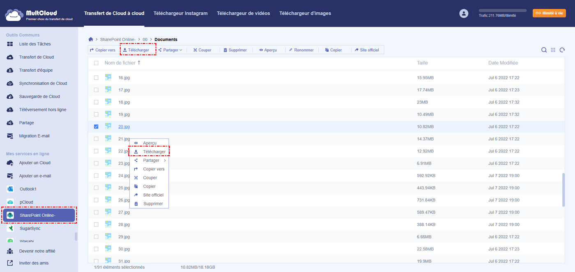575x272 pixels.
Task: Expand the Partager dropdown in the toolbar
Action: (170, 50)
